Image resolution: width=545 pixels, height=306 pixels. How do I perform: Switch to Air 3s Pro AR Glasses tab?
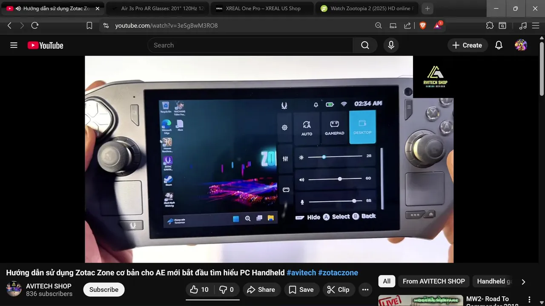click(x=157, y=8)
